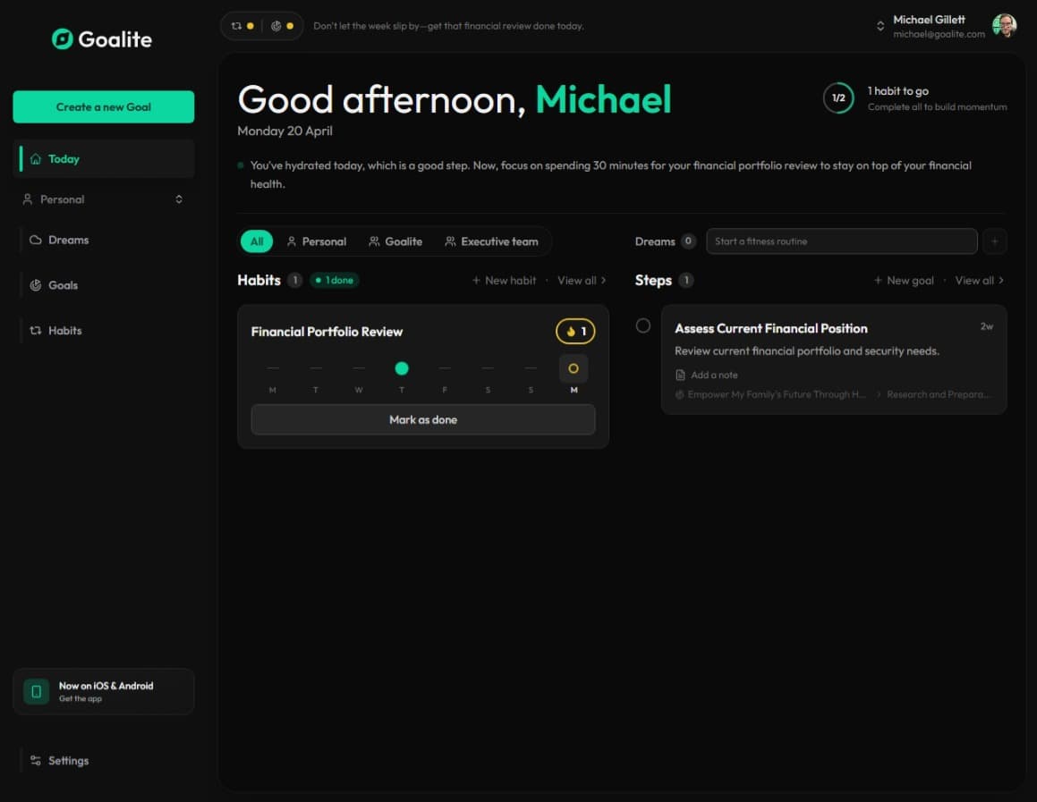Click the Start a fitness routine input field
The height and width of the screenshot is (802, 1037).
point(841,241)
